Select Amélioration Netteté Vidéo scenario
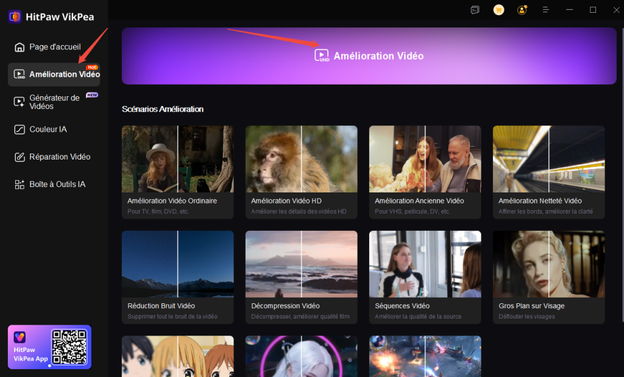The image size is (624, 377). coord(548,159)
